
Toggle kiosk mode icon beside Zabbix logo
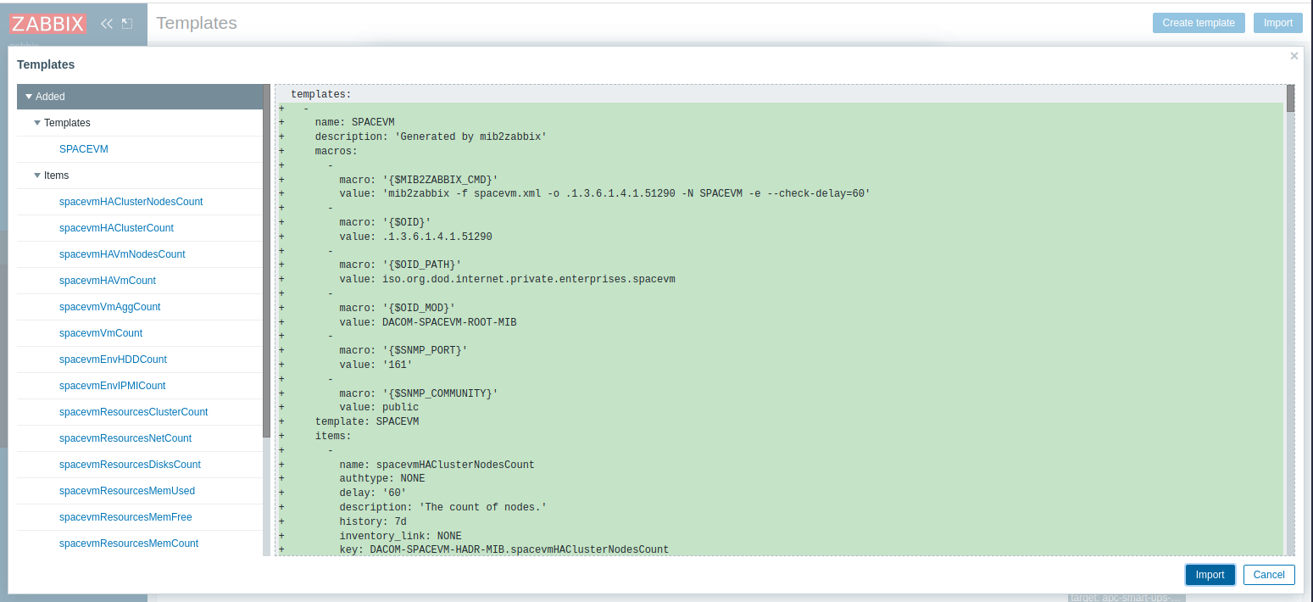tap(127, 24)
